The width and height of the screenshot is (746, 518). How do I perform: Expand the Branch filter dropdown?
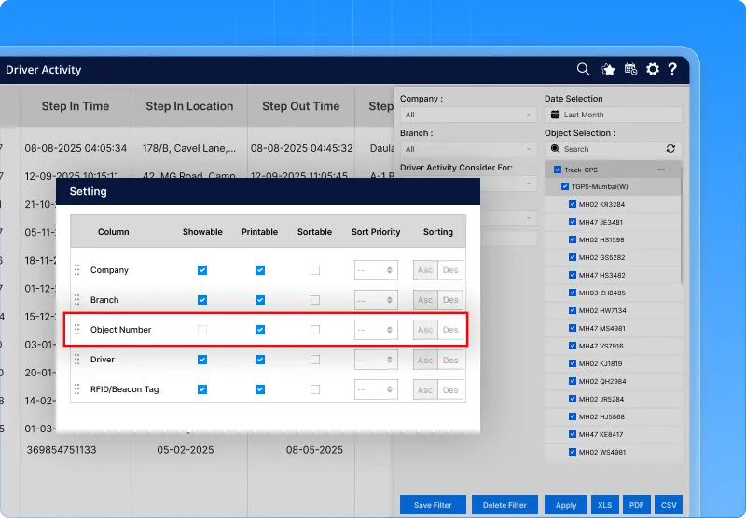click(468, 149)
